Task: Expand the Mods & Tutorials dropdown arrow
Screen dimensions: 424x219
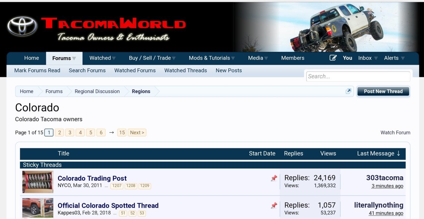Action: [233, 59]
